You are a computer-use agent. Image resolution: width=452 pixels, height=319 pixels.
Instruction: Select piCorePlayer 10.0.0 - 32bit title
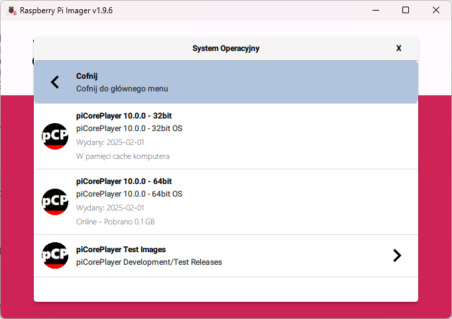point(124,116)
